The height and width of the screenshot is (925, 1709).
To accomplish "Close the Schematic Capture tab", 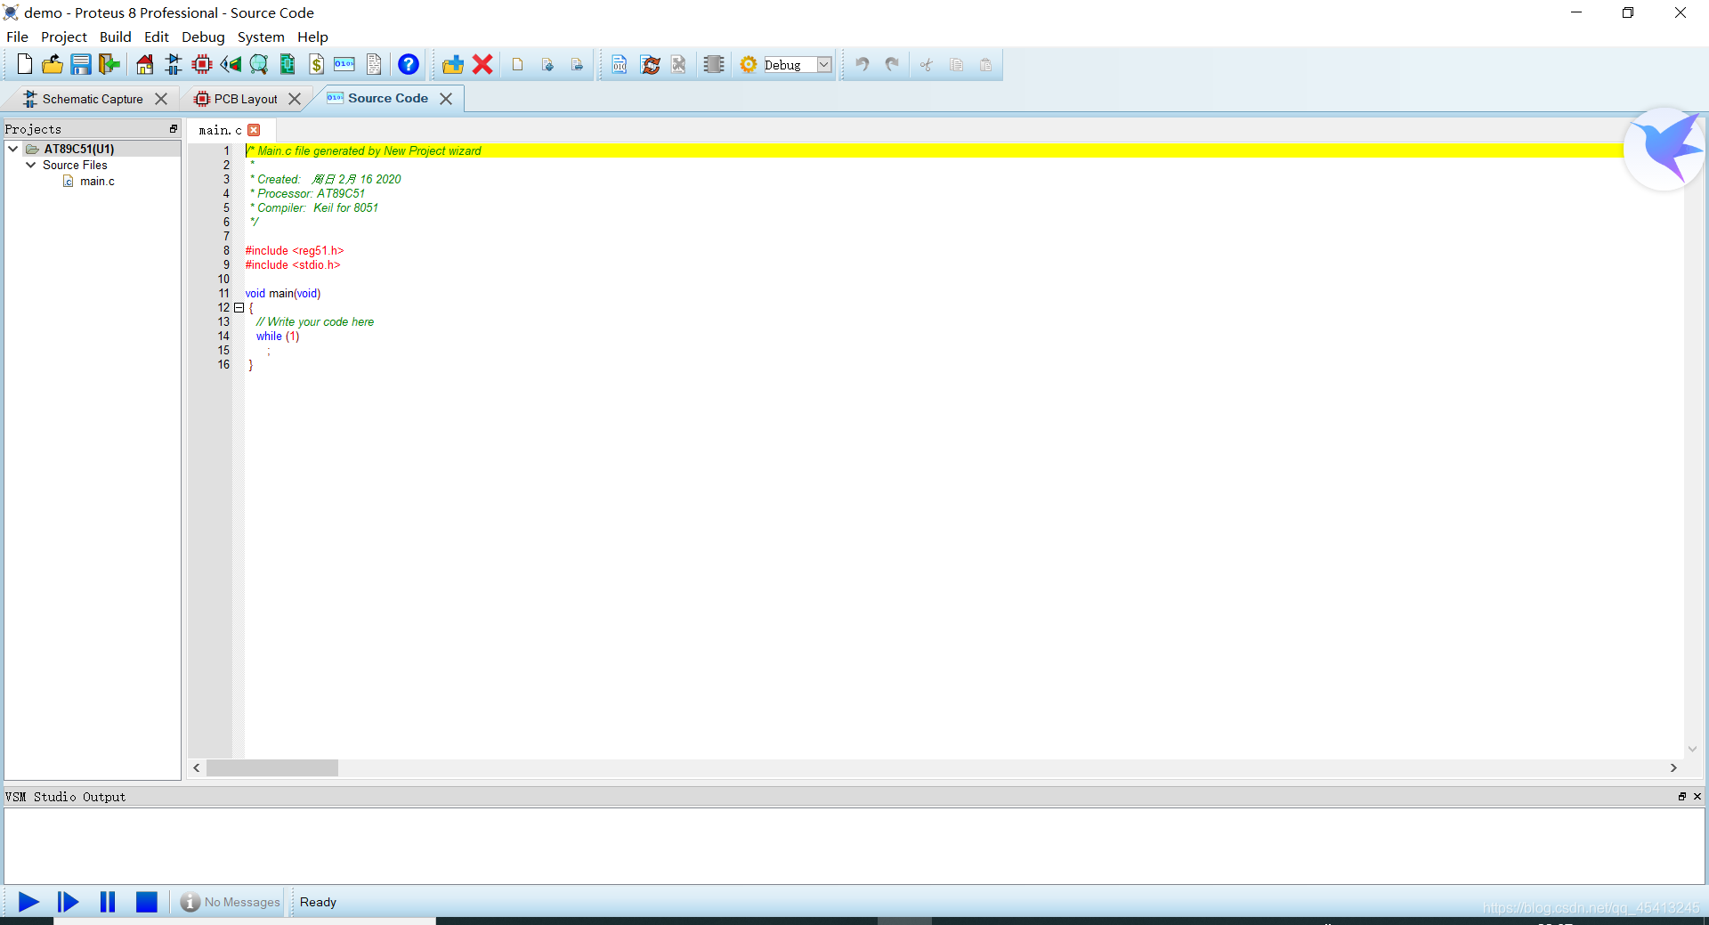I will pos(161,99).
